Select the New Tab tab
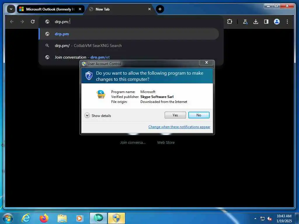299x224 pixels. pyautogui.click(x=121, y=9)
